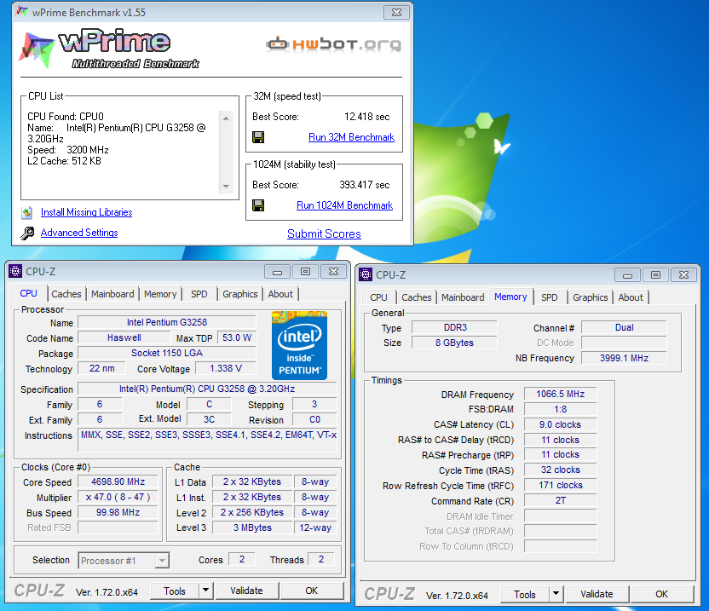709x611 pixels.
Task: Select Memory tab in right CPU-Z
Action: (510, 297)
